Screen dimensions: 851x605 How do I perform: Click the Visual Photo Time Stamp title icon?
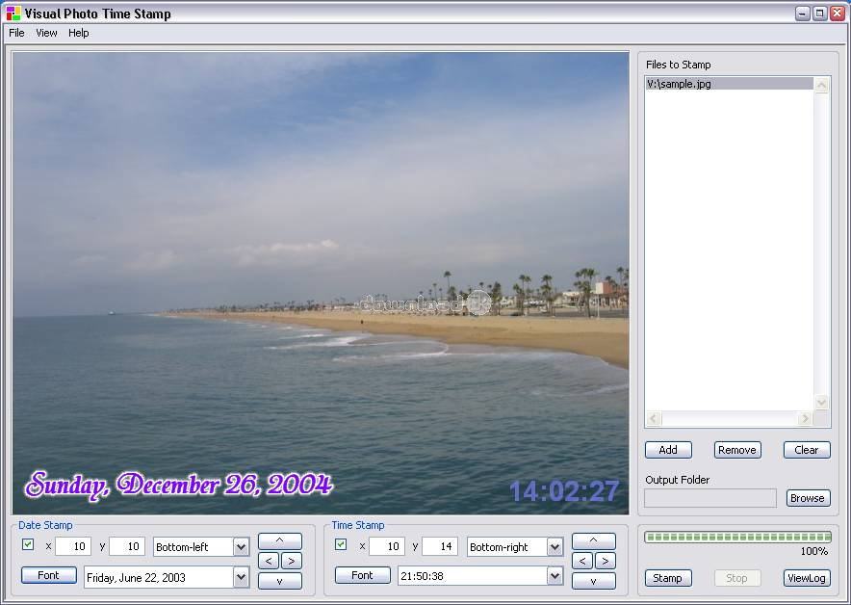click(13, 13)
